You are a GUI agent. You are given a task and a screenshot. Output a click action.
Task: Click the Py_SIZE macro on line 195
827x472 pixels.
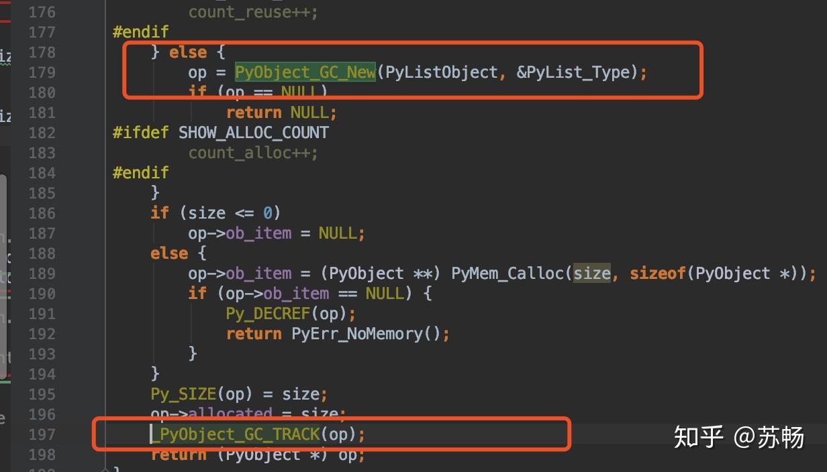(183, 394)
